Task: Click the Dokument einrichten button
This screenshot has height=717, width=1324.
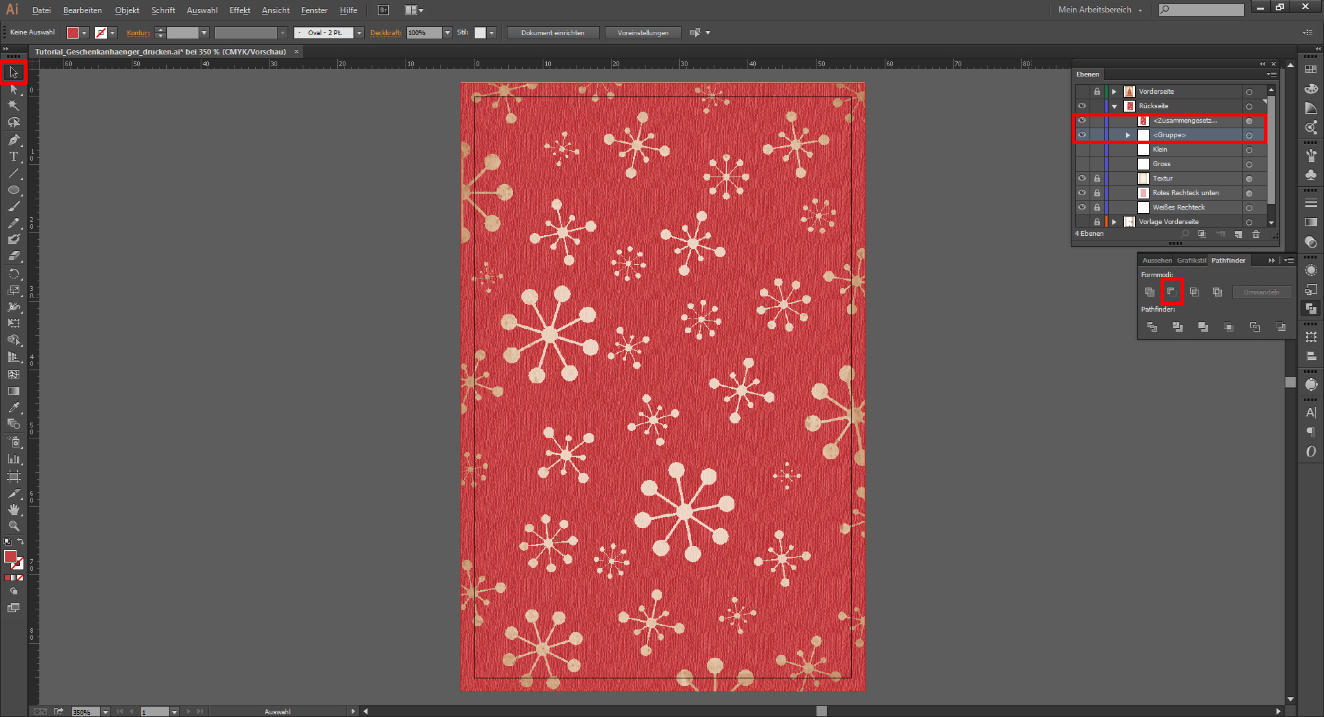Action: point(552,32)
